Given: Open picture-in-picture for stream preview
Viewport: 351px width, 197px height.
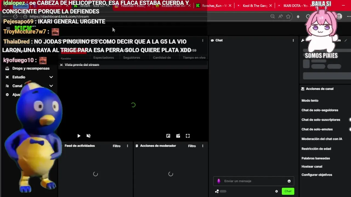Looking at the screenshot, I should (x=168, y=136).
